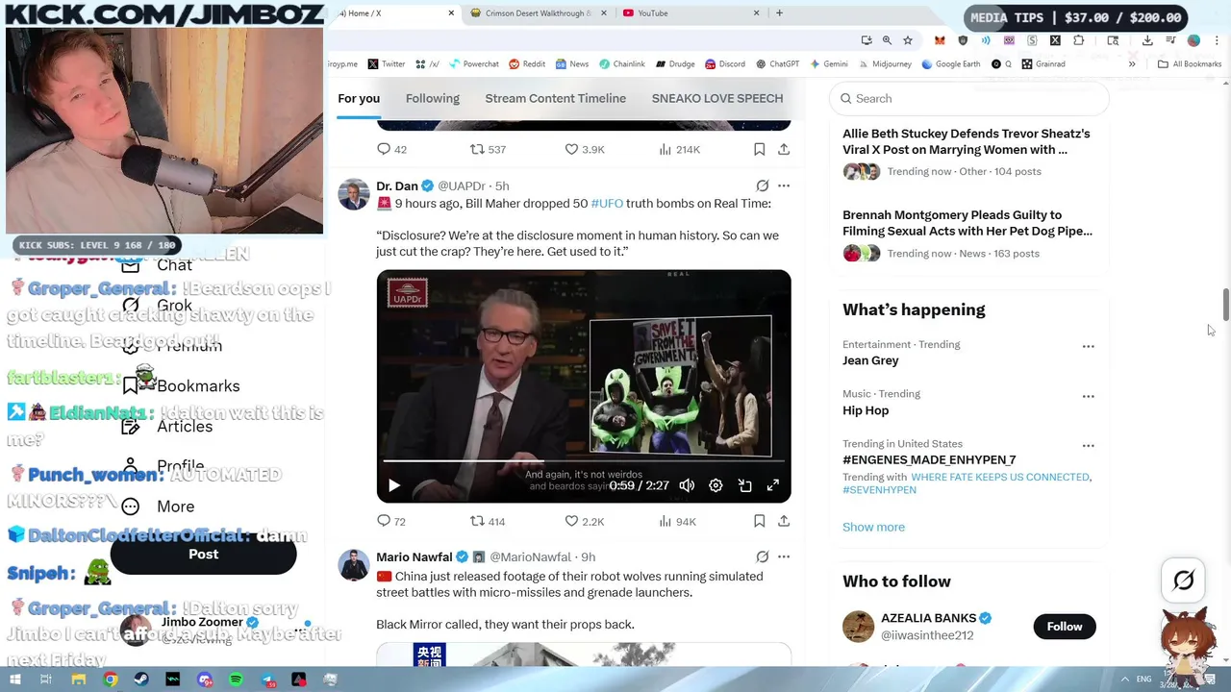Click the X search field
The height and width of the screenshot is (692, 1231).
pos(969,98)
